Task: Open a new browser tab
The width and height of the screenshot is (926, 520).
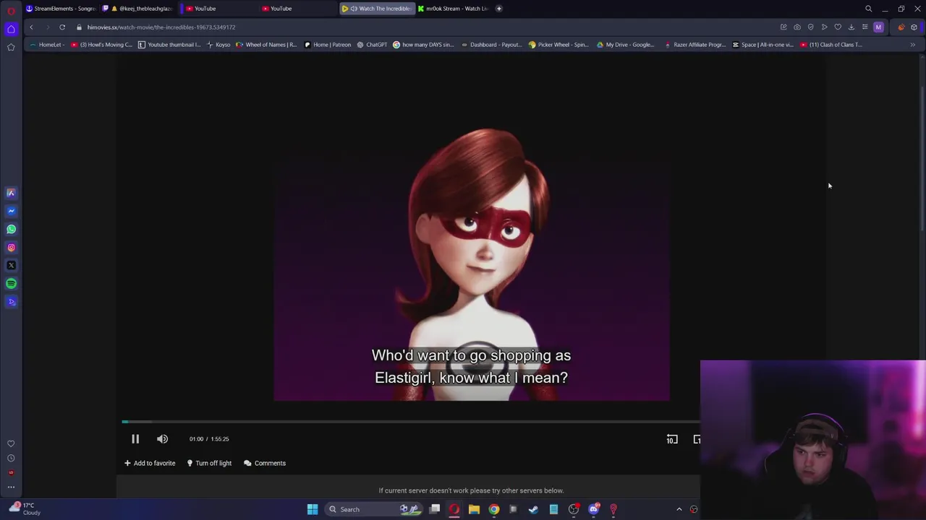Action: (499, 9)
